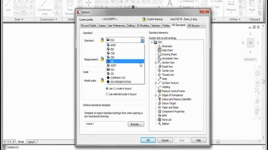Click Browse for standards template
268x150 pixels.
[x=136, y=124]
